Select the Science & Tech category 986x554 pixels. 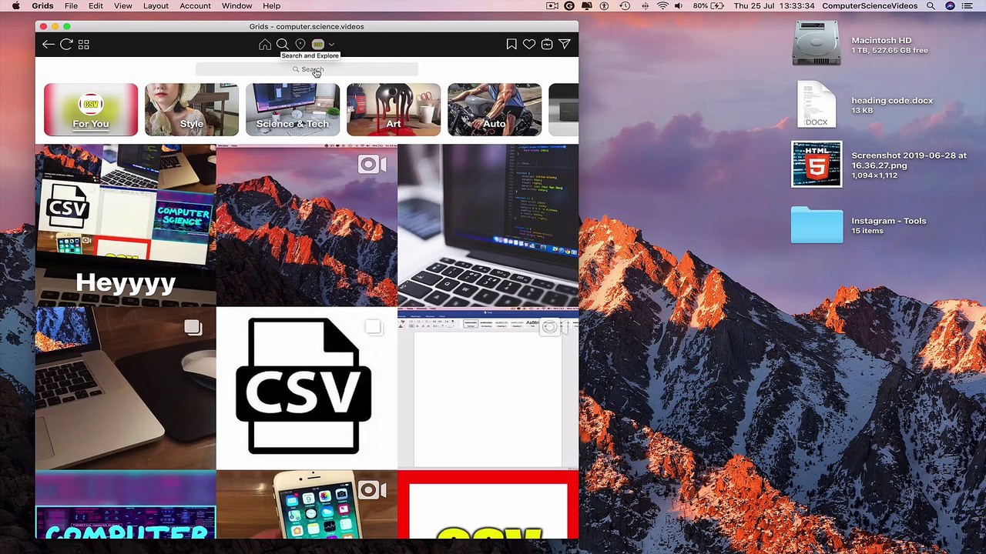tap(293, 110)
